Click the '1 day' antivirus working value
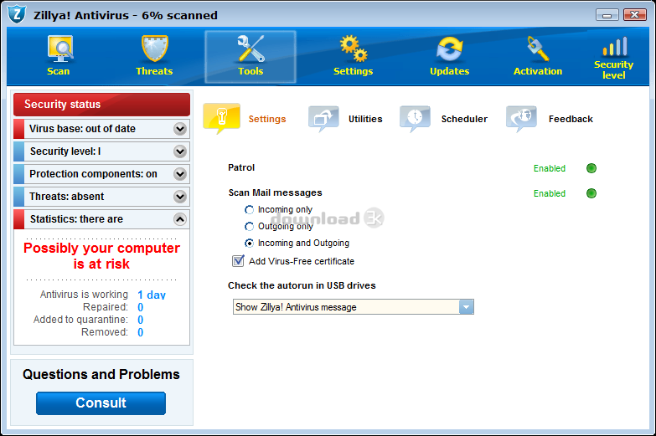This screenshot has height=436, width=656. click(152, 295)
